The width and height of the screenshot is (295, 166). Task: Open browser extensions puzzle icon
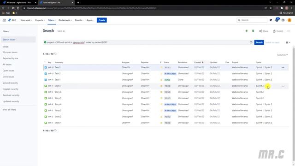coord(282,8)
